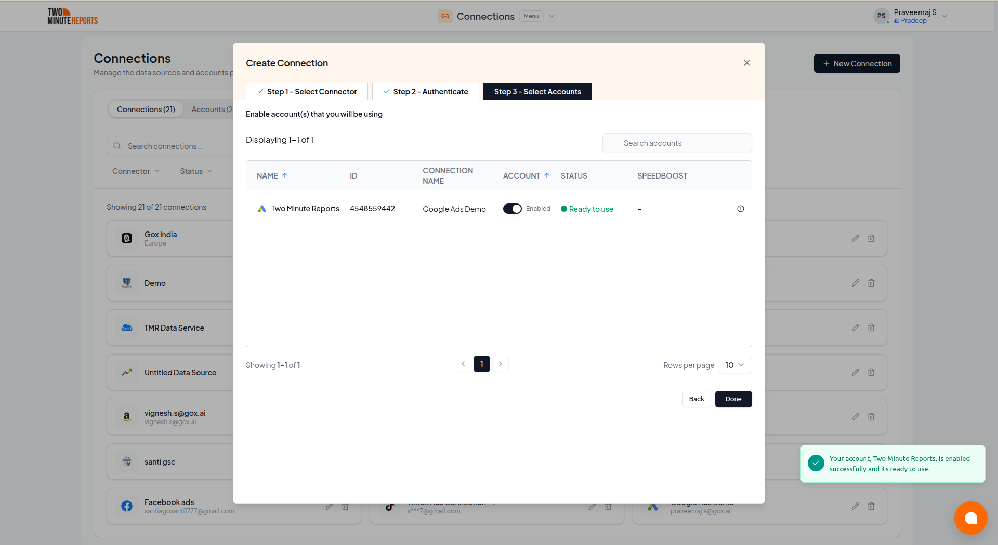The image size is (998, 545).
Task: Click edit pencil for Gox India connection
Action: pyautogui.click(x=855, y=238)
